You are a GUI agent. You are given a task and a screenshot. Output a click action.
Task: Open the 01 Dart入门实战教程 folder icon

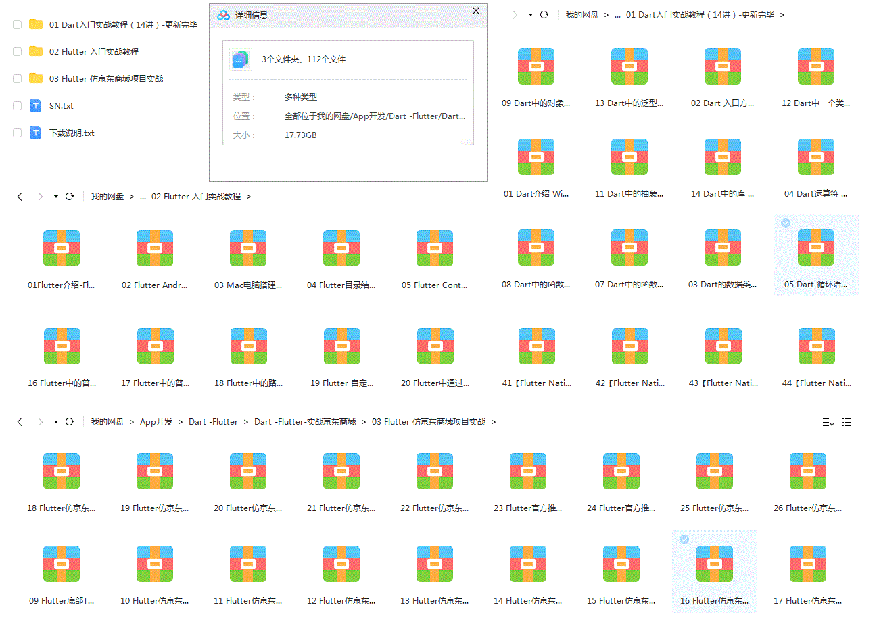[36, 24]
